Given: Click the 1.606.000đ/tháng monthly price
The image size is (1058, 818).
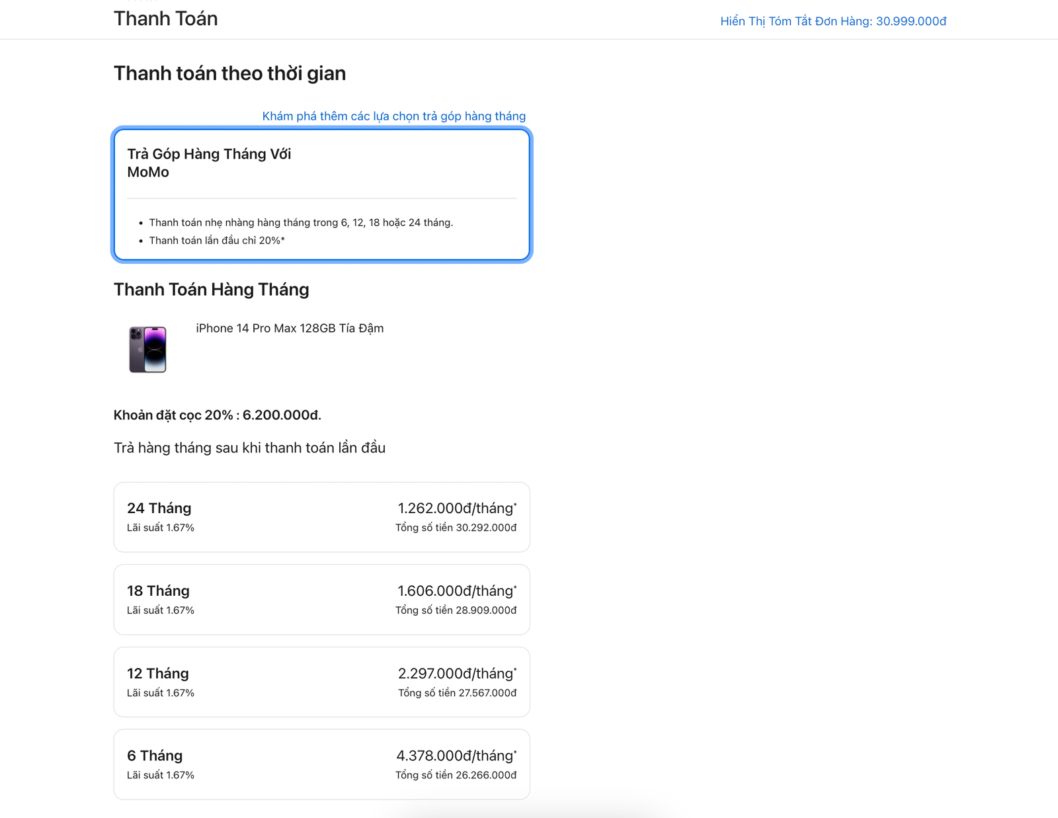Looking at the screenshot, I should point(457,591).
